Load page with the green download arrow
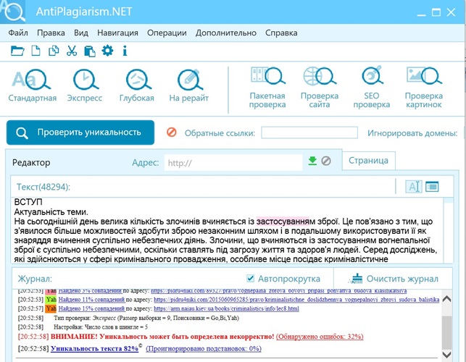 tap(312, 161)
